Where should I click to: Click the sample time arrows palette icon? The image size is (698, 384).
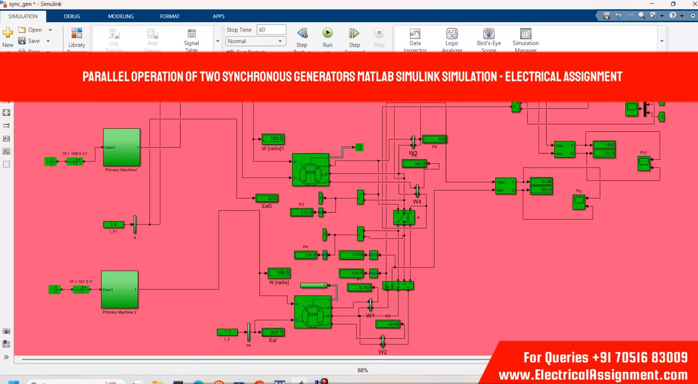point(6,126)
